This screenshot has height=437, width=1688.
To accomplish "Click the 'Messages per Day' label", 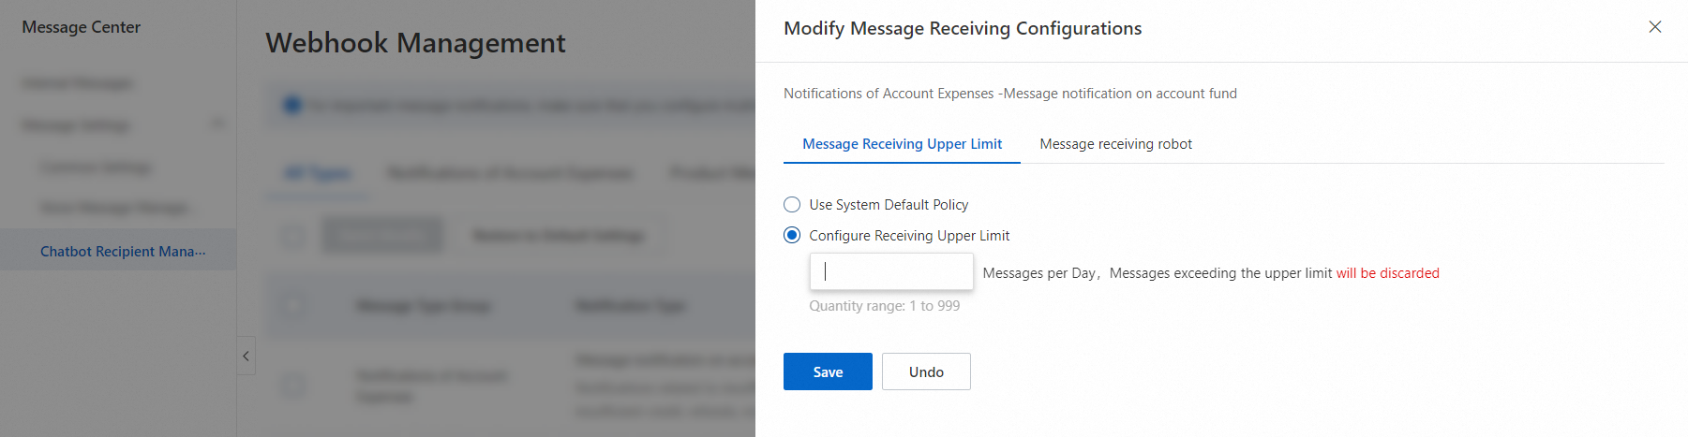I will pos(1039,273).
